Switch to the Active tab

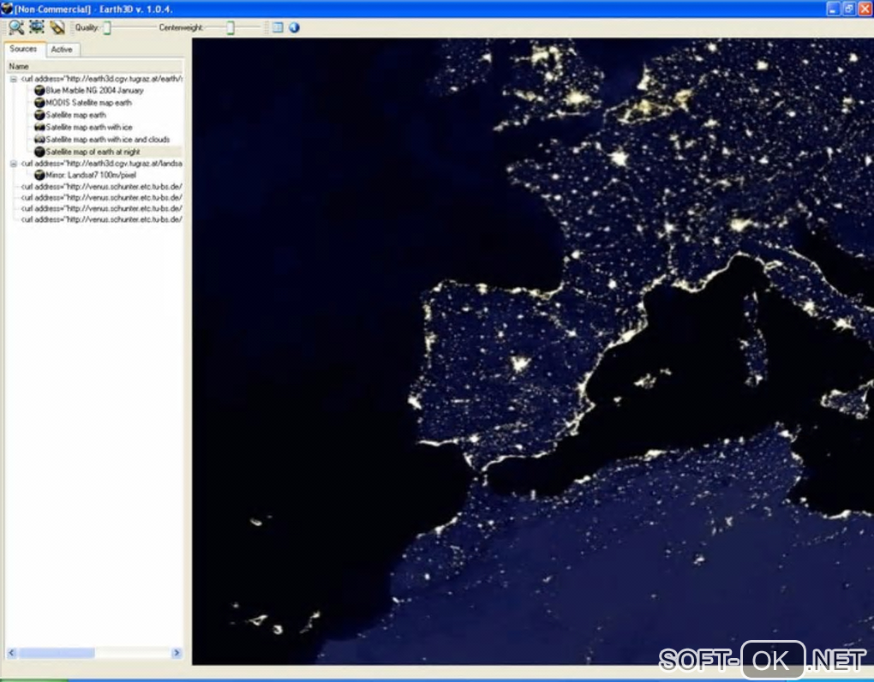[x=62, y=50]
